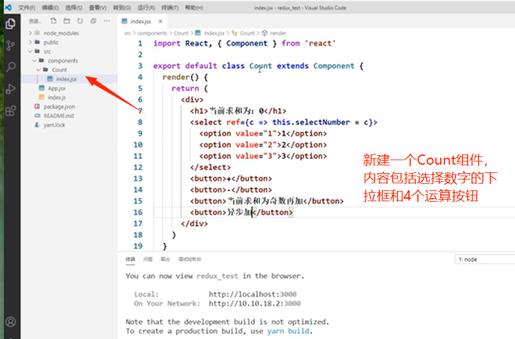Viewport: 515px width, 339px height.
Task: Click the 异步加 button code line
Action: (241, 212)
